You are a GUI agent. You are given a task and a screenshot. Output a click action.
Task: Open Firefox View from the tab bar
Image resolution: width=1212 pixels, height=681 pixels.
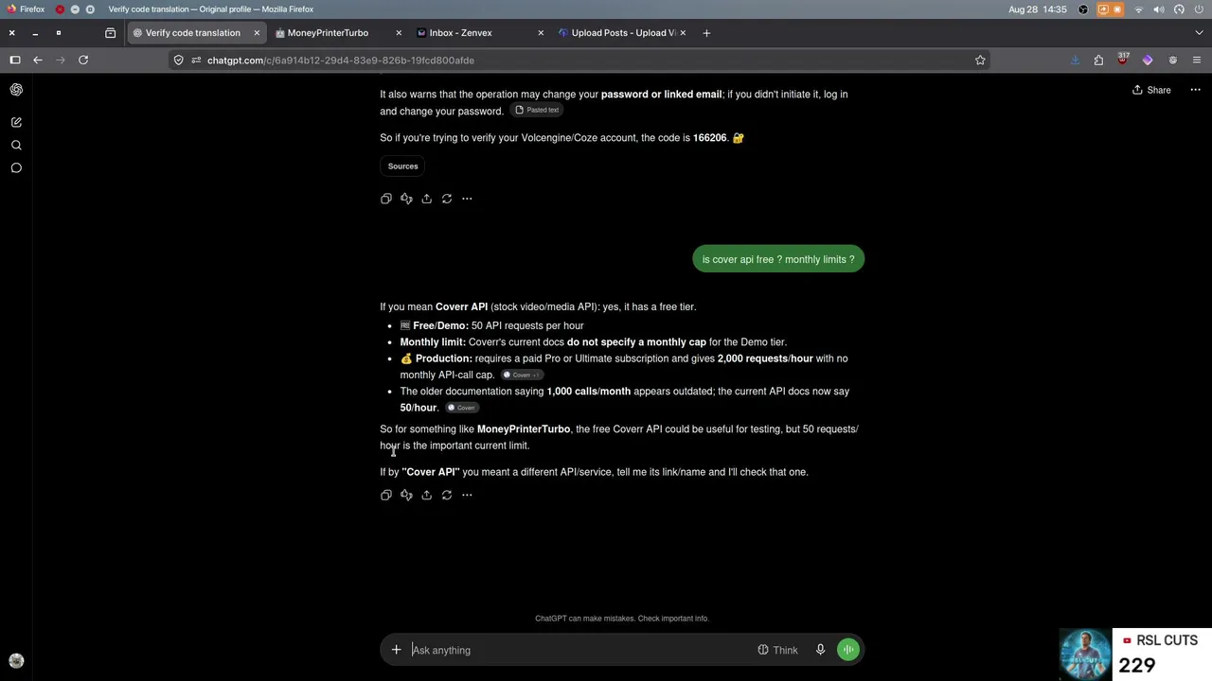(111, 33)
